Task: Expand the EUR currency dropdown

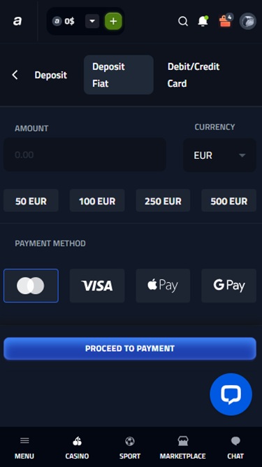Action: coord(219,155)
